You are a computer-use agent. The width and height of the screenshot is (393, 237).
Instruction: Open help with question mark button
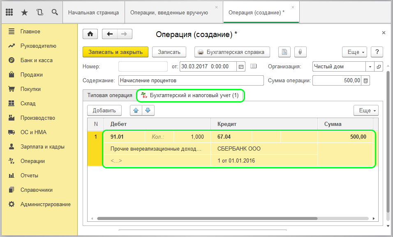[x=377, y=52]
